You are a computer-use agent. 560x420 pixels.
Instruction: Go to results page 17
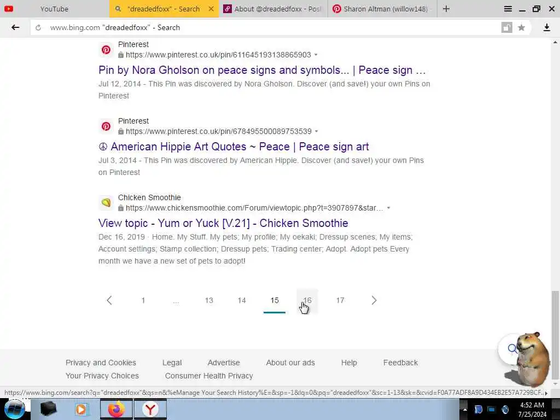point(340,300)
